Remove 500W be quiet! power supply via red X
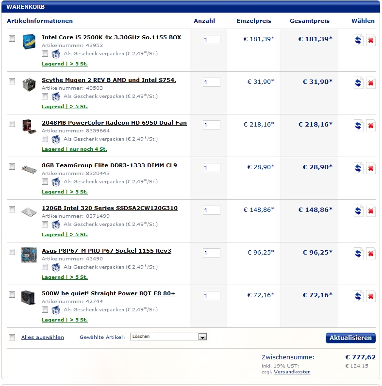This screenshot has width=382, height=386. (371, 296)
